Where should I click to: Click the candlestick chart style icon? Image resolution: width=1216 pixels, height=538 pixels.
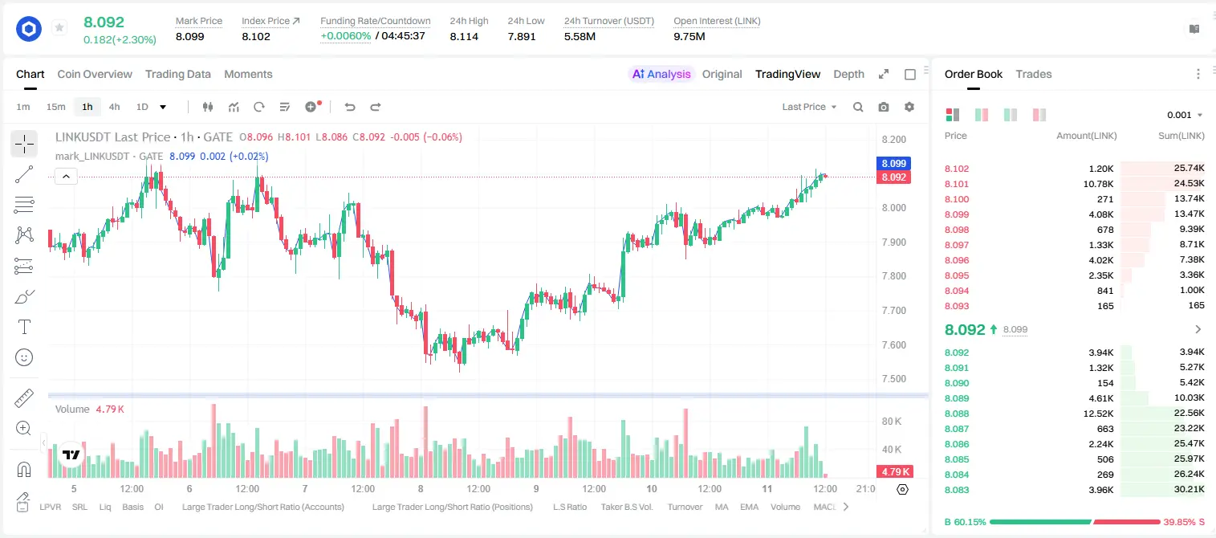click(208, 107)
